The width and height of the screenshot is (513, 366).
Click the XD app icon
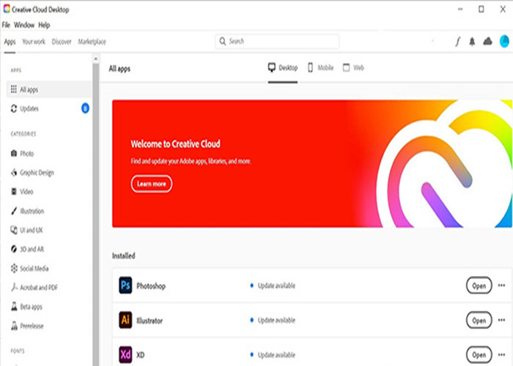tap(125, 354)
